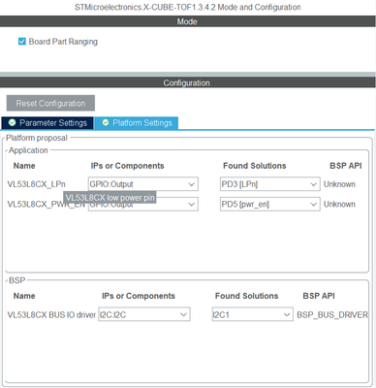Switch to the Parameter Settings tab
The width and height of the screenshot is (376, 388).
[47, 123]
